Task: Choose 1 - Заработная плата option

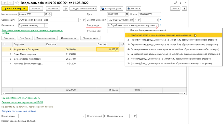Action: (x=174, y=35)
